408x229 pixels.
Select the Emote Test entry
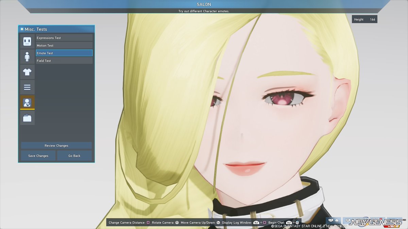tap(64, 53)
